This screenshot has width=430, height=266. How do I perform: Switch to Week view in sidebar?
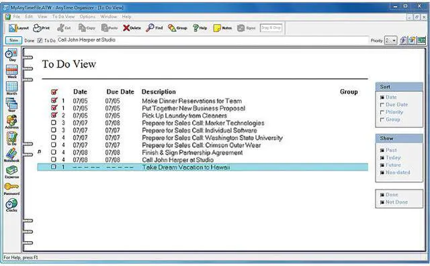12,72
